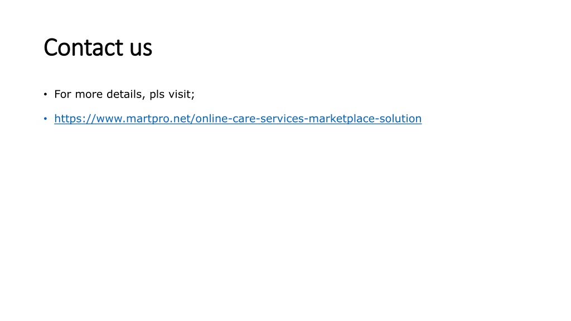Click the word "details," in the bullet text
Viewport: 571px width, 321px height.
click(x=126, y=94)
